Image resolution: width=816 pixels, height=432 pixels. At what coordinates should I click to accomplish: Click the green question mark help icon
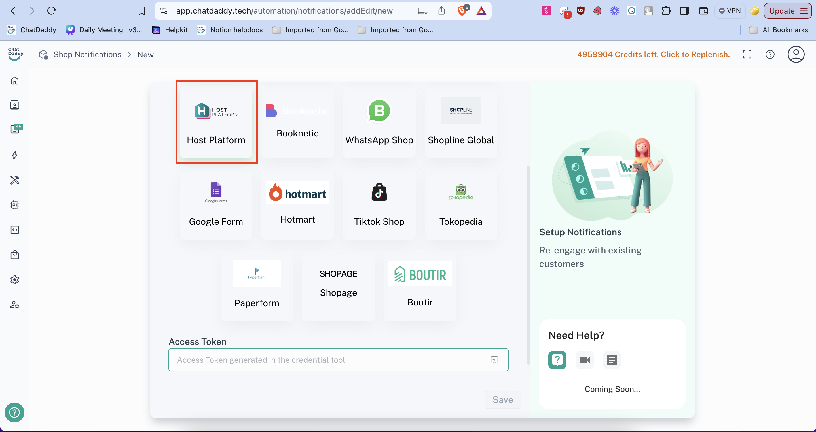click(x=557, y=360)
